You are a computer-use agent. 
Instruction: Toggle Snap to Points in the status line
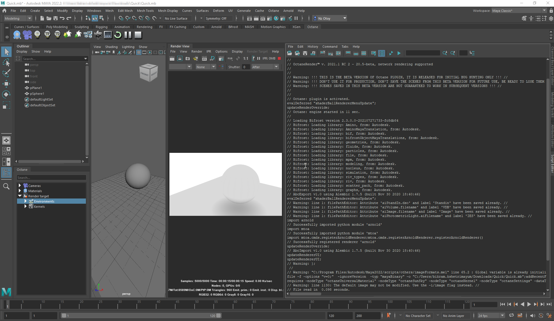[134, 18]
